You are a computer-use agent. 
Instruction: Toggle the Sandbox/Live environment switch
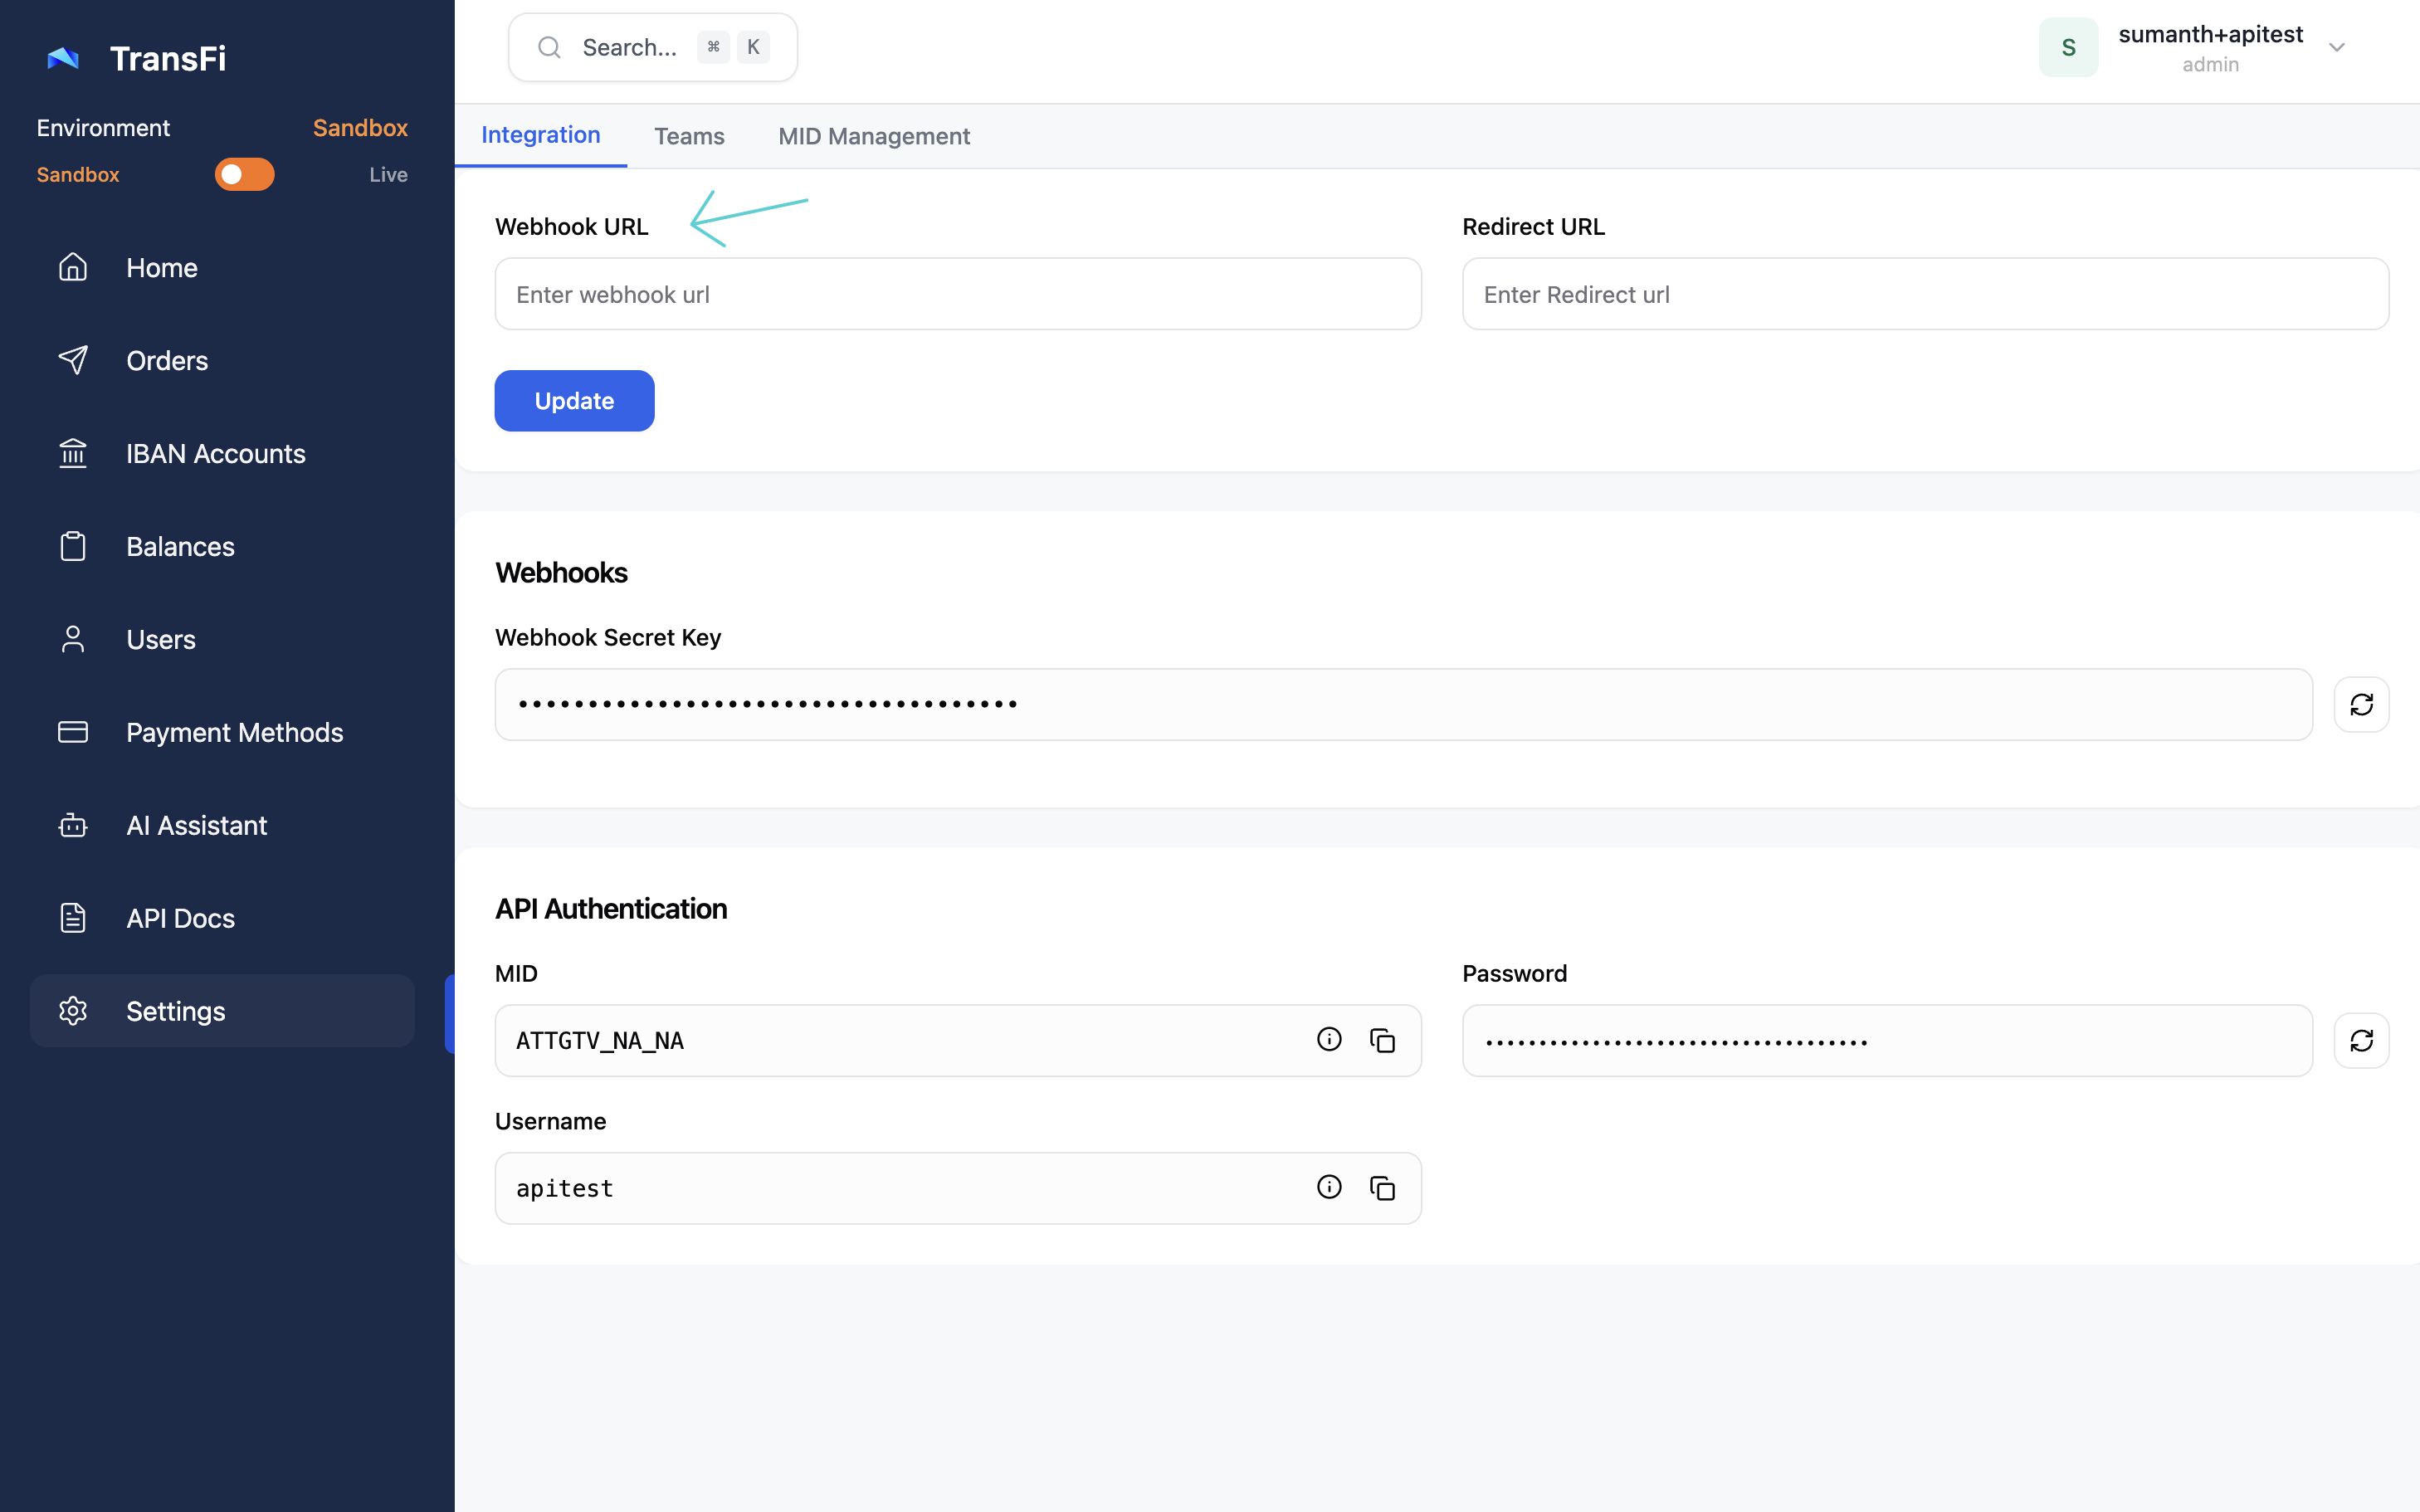[x=244, y=175]
